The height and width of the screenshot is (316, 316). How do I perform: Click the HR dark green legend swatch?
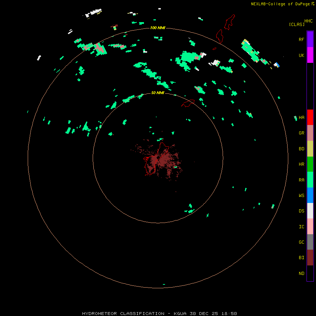pos(310,164)
